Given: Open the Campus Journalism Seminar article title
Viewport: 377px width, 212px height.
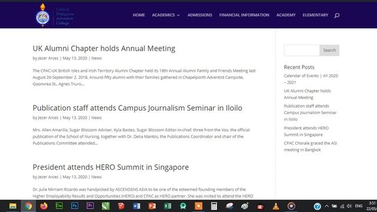Looking at the screenshot, I should 137,108.
